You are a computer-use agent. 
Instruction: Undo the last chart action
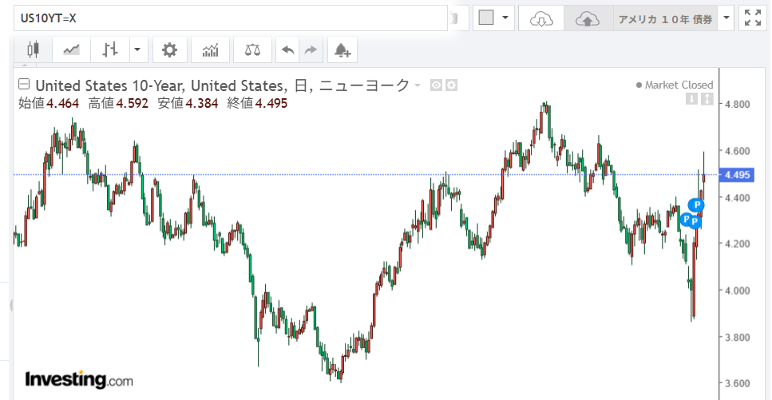click(288, 50)
